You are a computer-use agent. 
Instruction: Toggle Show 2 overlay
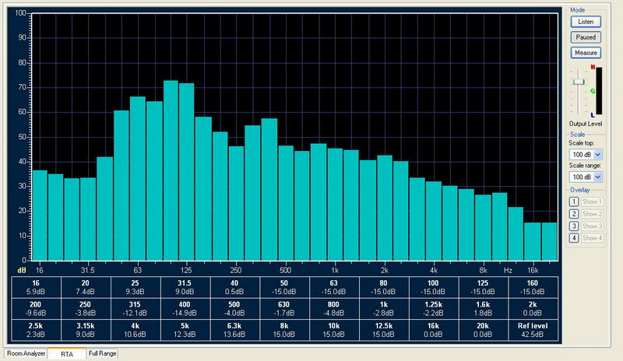[x=592, y=214]
